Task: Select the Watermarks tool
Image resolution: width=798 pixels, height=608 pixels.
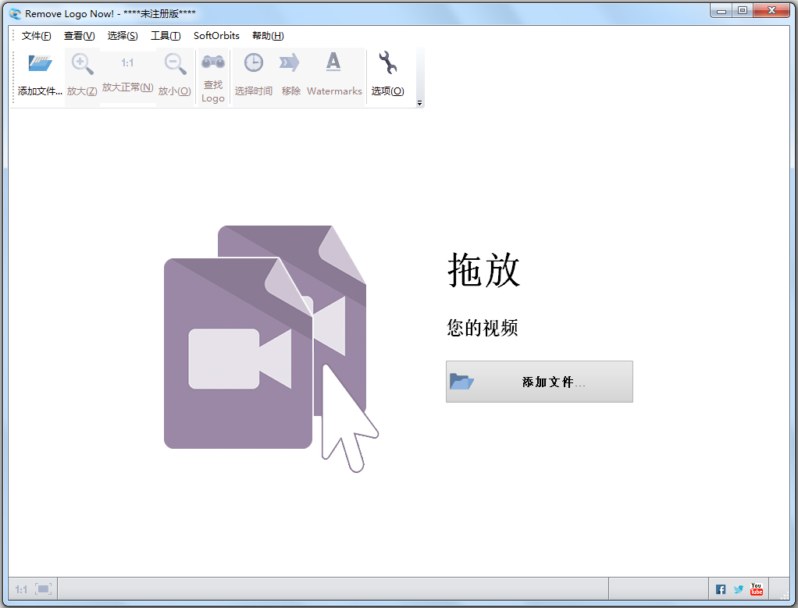Action: point(333,62)
